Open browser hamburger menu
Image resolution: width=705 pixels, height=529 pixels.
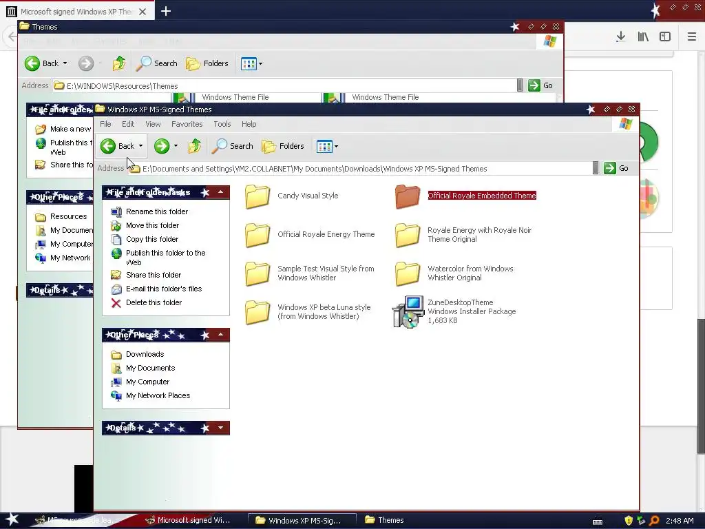[691, 37]
